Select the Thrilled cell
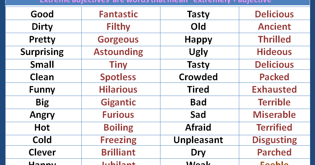This screenshot has height=165, width=315. pos(274,40)
